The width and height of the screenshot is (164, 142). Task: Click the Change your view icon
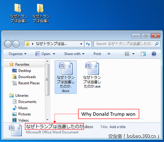click(127, 54)
